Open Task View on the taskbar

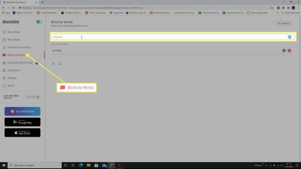pyautogui.click(x=73, y=165)
